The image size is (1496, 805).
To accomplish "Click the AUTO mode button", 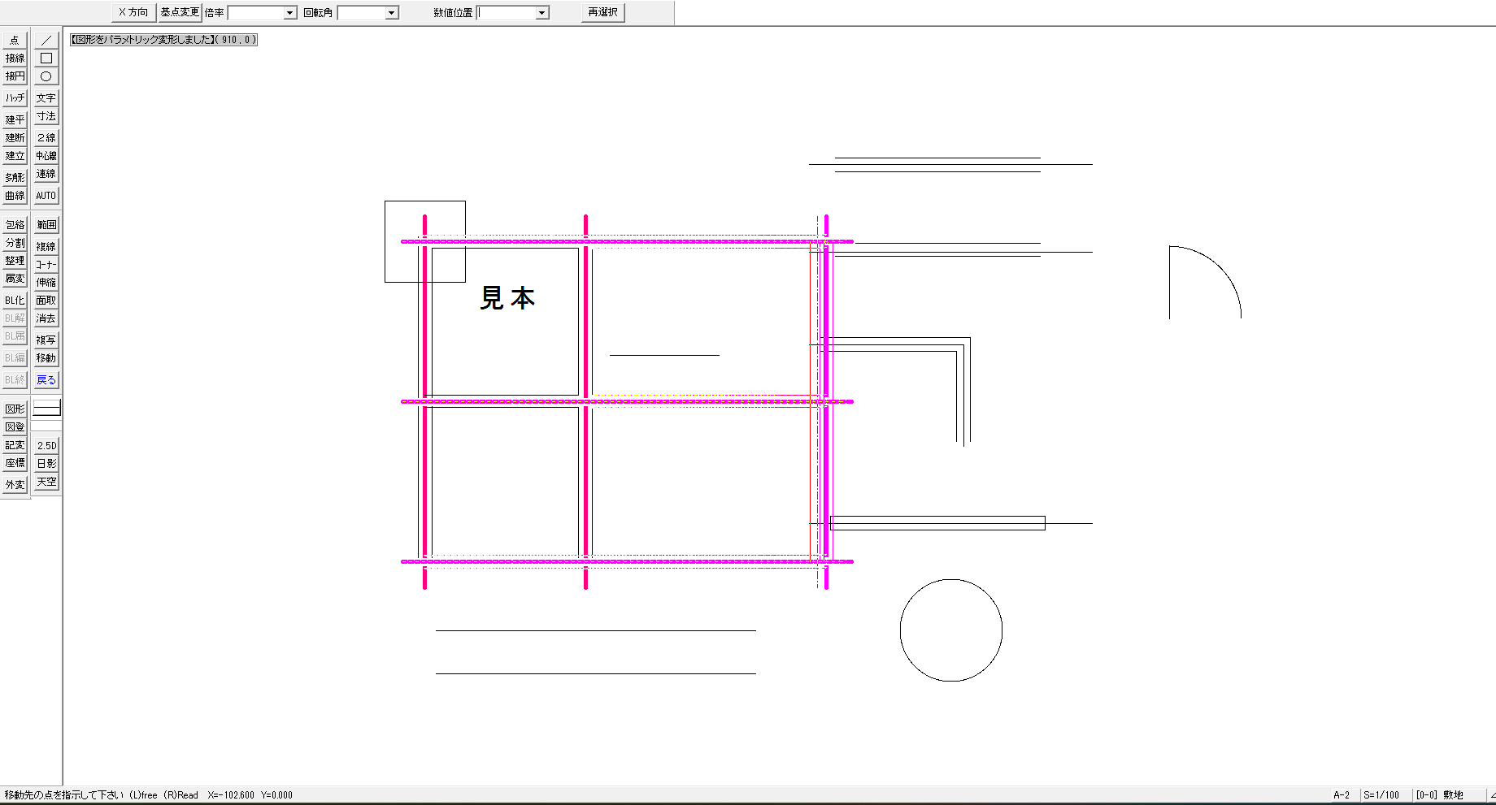I will [x=46, y=196].
